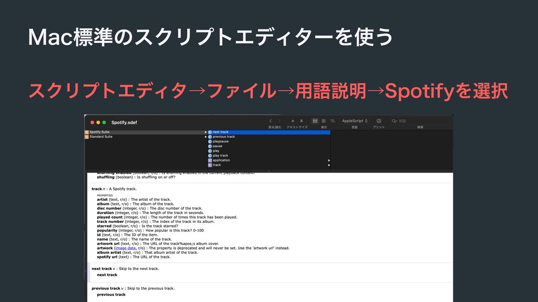Click the PROPERTIES label under track

click(x=105, y=195)
